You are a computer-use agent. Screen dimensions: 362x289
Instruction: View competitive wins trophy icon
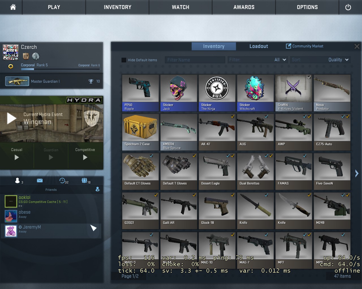click(x=91, y=81)
